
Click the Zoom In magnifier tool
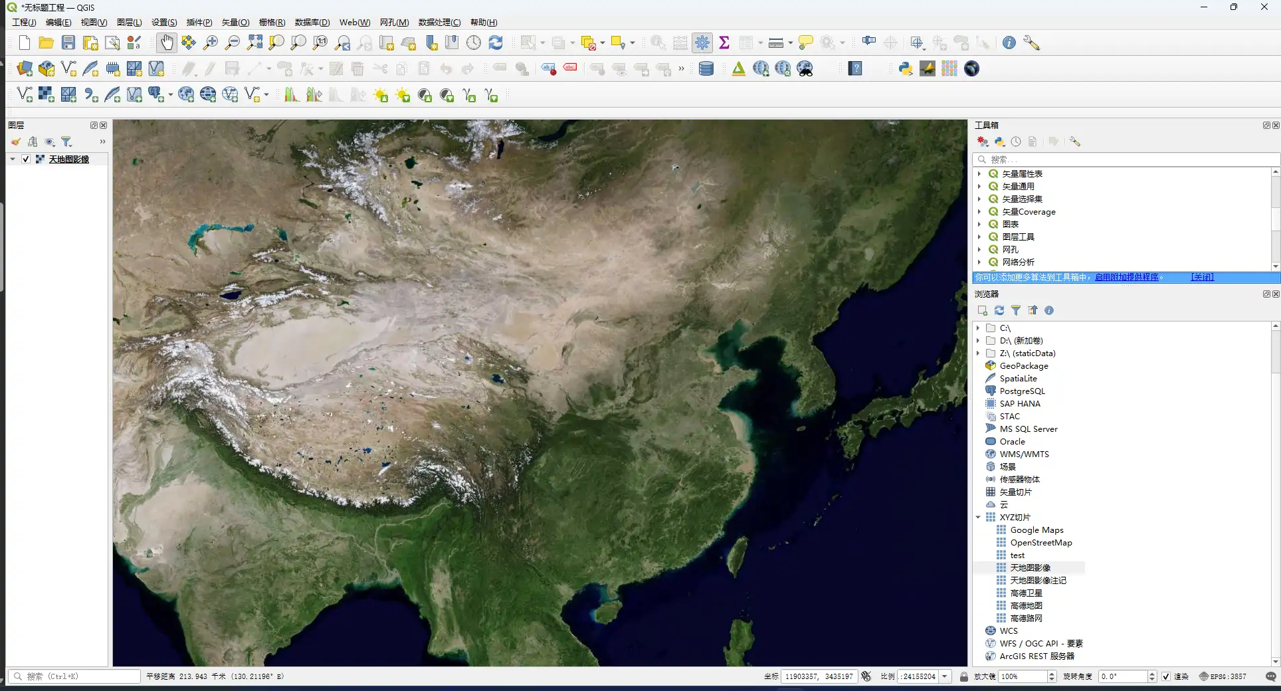tap(211, 43)
